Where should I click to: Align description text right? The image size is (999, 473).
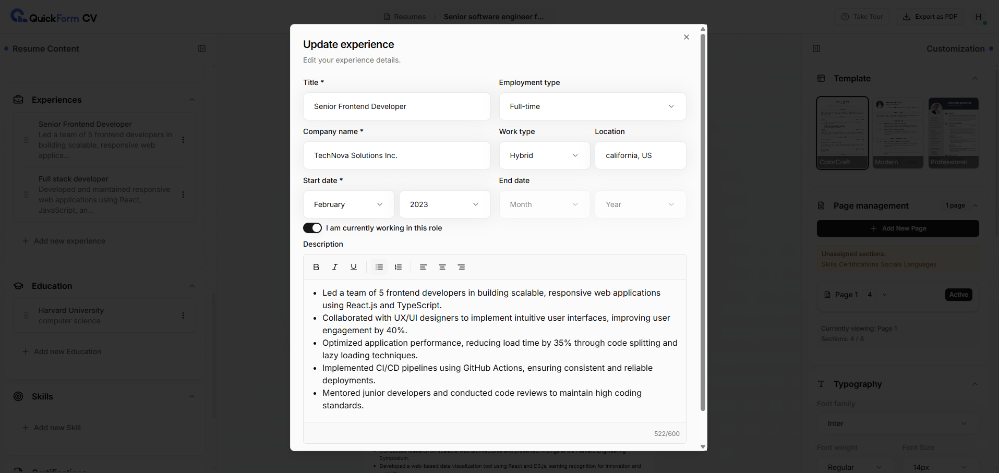tap(461, 267)
